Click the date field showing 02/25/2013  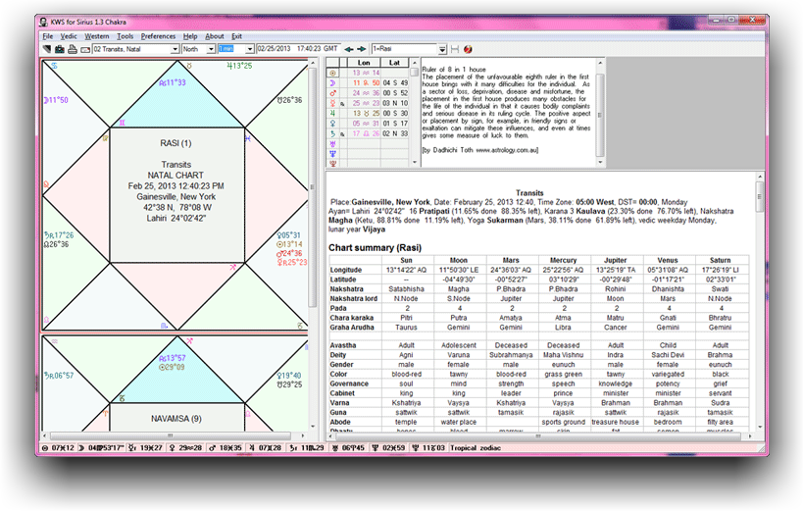click(x=275, y=48)
